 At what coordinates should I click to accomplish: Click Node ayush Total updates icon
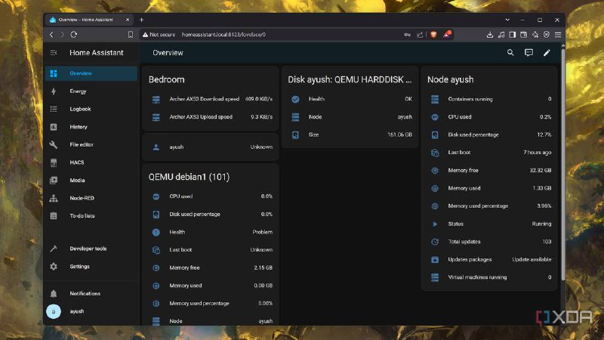coord(435,242)
